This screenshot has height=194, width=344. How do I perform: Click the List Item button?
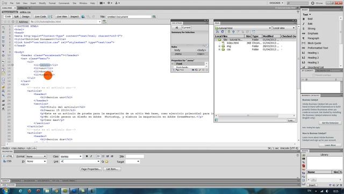[x=112, y=169]
